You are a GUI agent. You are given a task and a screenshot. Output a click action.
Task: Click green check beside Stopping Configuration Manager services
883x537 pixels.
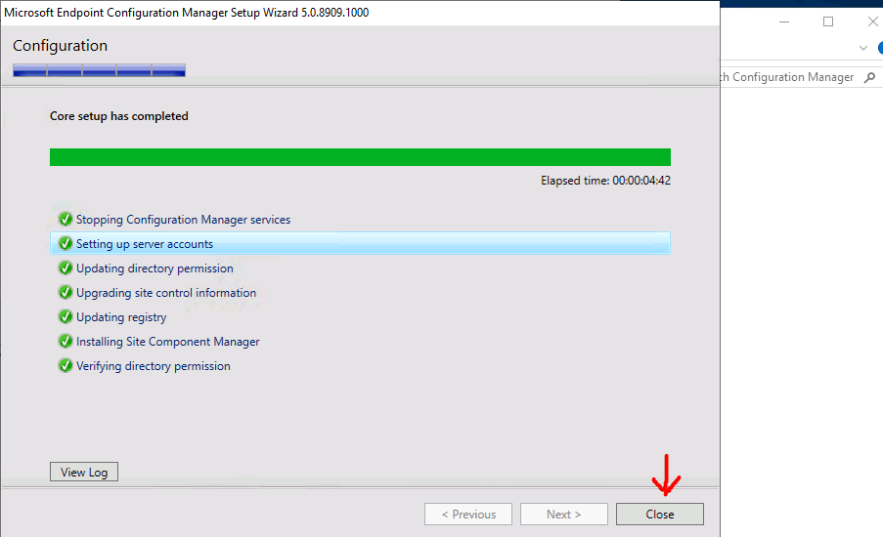coord(66,219)
